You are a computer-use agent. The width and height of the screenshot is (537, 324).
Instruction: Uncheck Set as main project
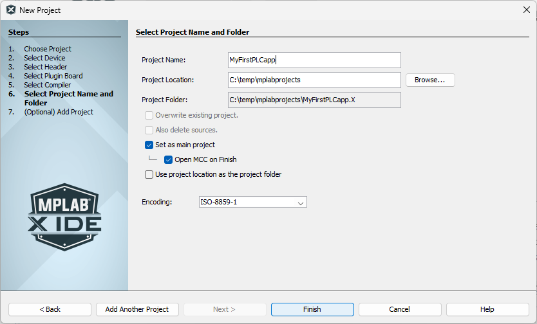tap(149, 145)
